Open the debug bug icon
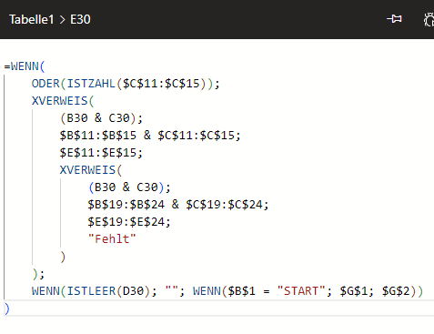 [x=429, y=19]
